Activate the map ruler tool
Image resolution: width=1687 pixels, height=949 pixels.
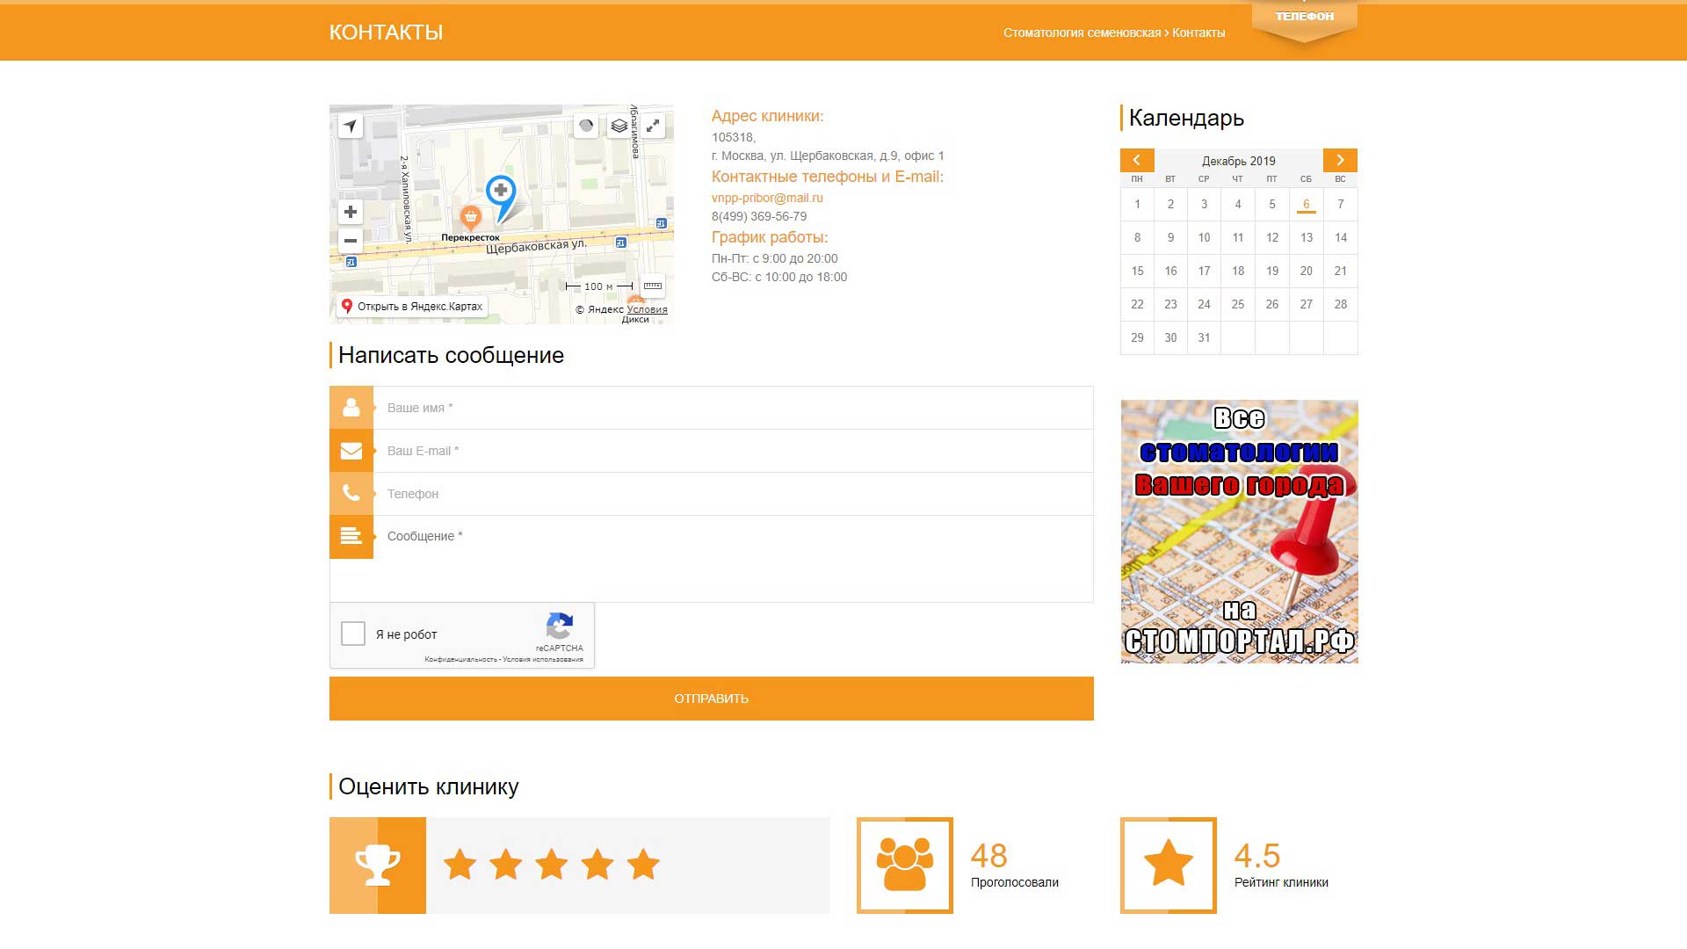(x=653, y=286)
